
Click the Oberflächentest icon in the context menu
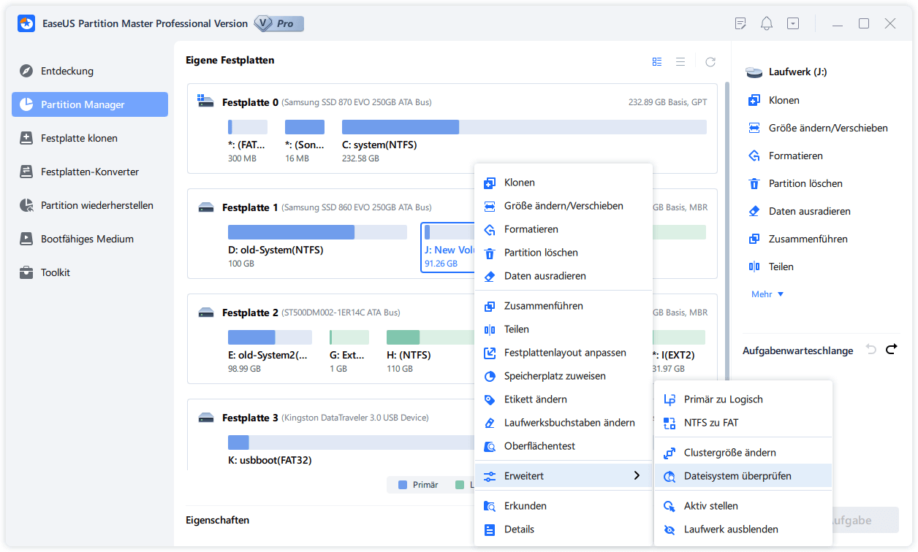click(x=490, y=446)
